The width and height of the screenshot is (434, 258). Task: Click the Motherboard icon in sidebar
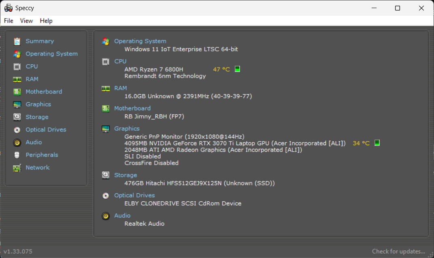[x=17, y=92]
